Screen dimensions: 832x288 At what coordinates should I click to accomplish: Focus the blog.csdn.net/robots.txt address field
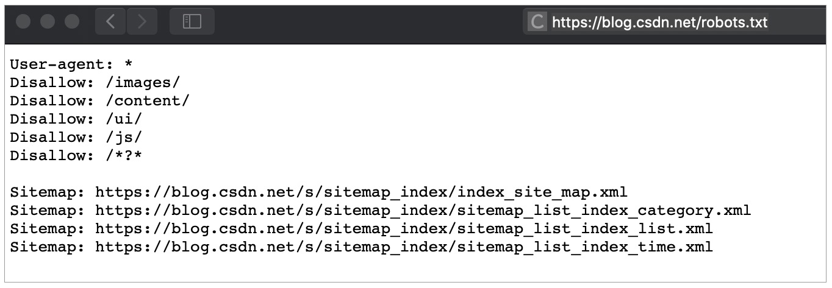coord(659,23)
